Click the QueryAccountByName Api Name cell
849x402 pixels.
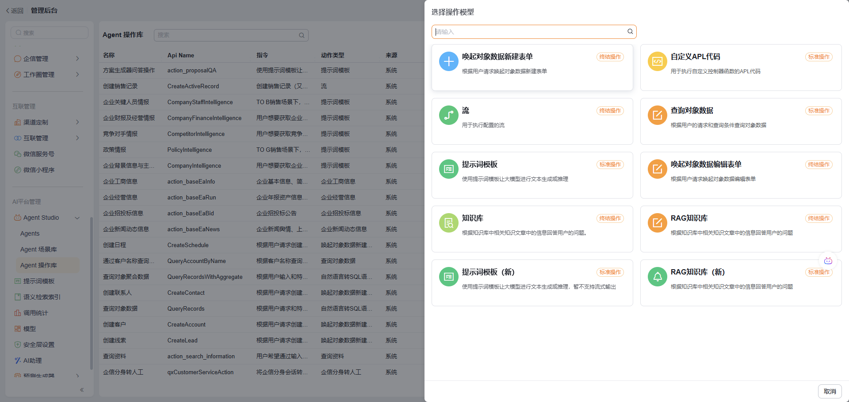[197, 261]
